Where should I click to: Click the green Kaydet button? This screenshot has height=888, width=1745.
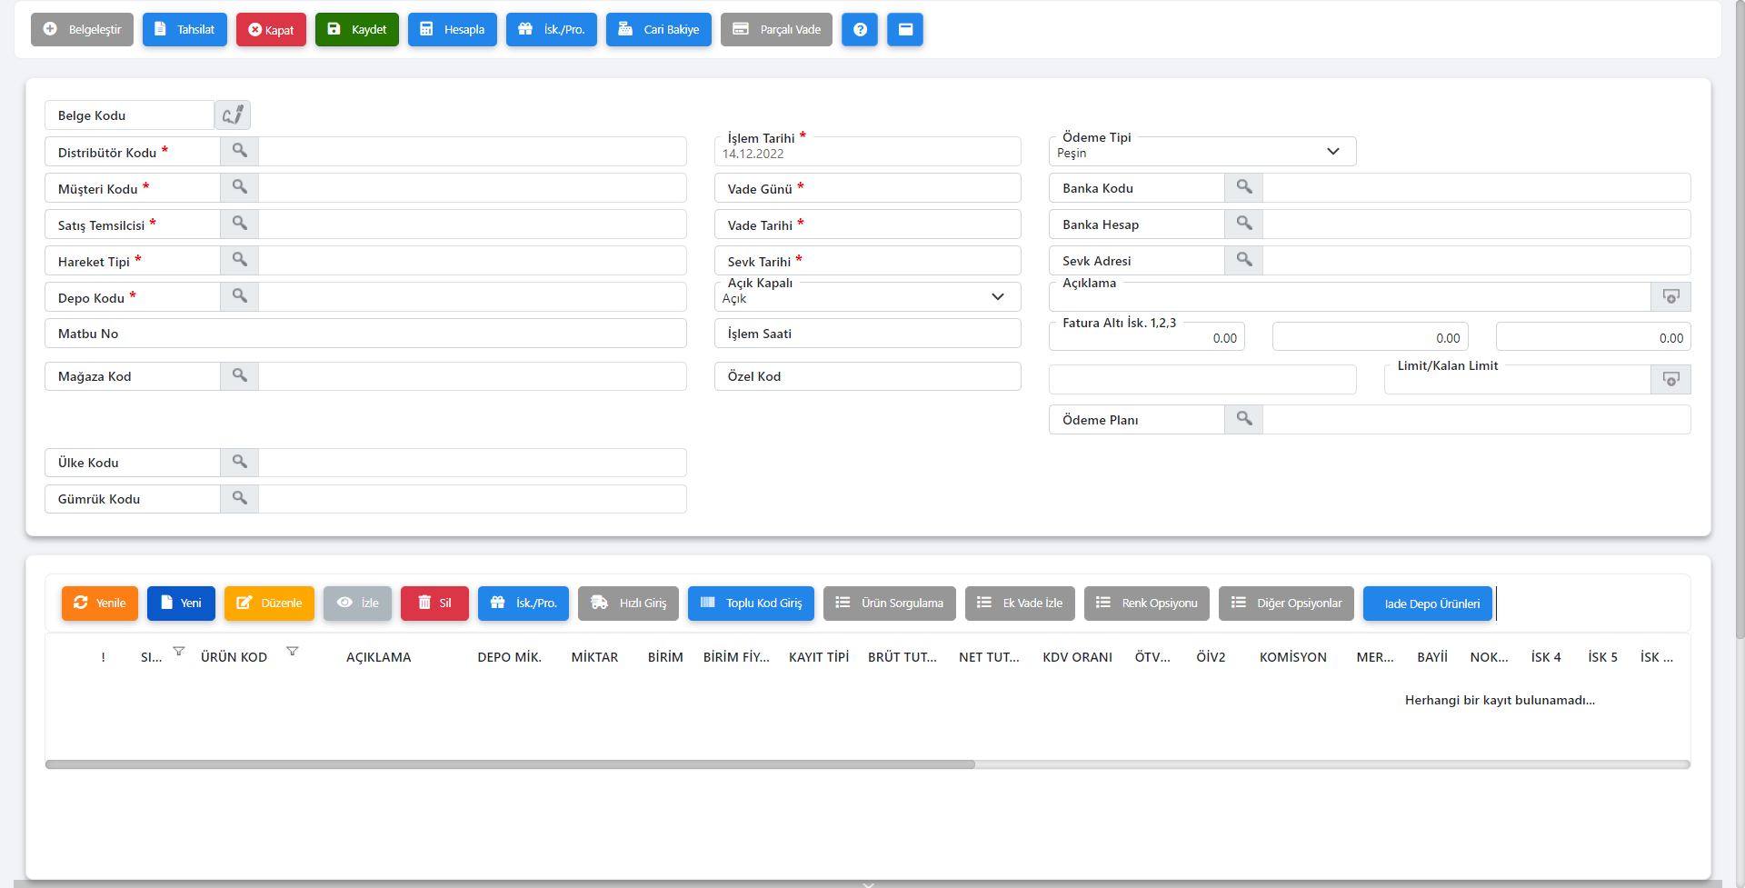pos(357,30)
